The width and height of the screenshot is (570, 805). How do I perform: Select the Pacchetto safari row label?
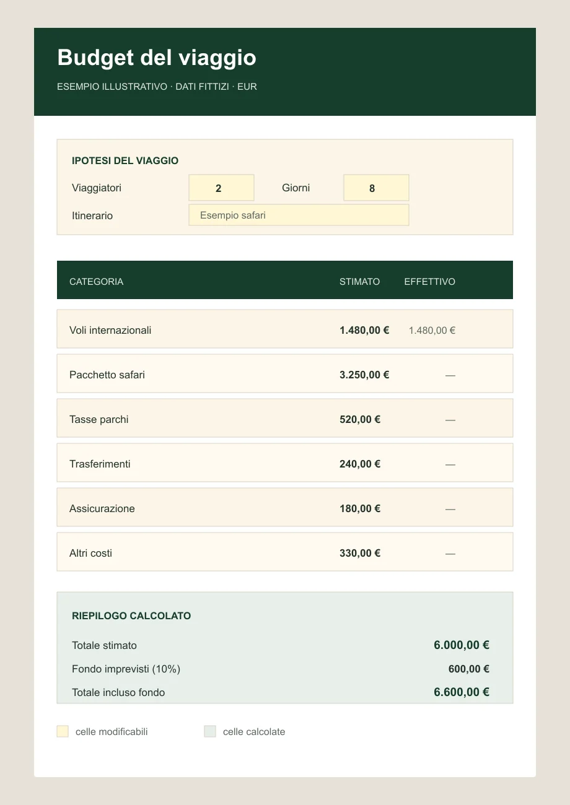pos(107,375)
